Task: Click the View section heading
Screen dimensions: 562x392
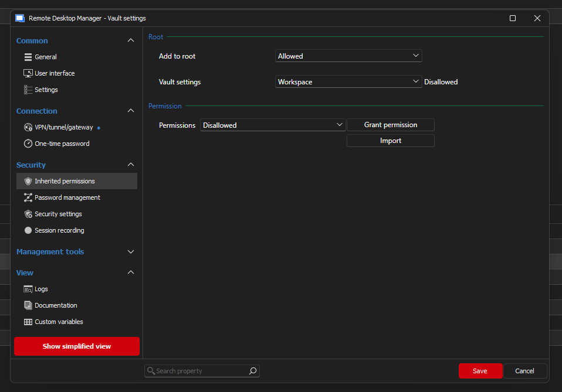Action: point(25,273)
